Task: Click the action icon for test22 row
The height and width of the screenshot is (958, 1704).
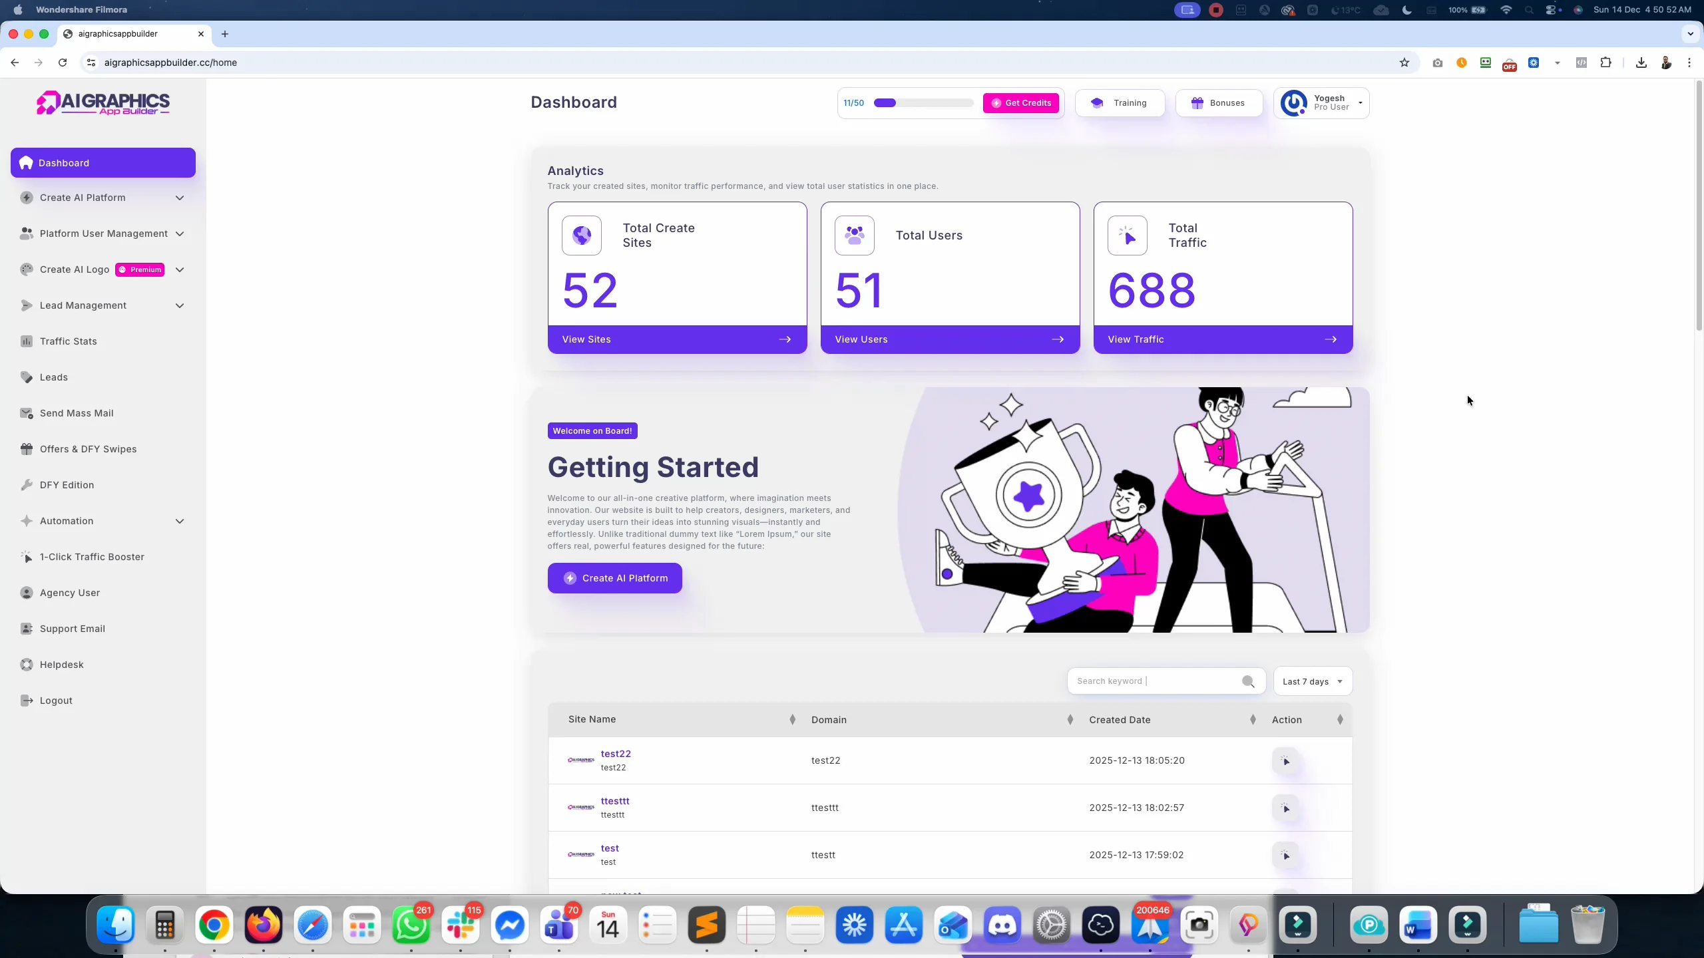Action: [x=1285, y=760]
